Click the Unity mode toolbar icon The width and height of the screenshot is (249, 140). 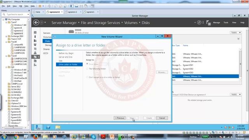click(x=86, y=6)
